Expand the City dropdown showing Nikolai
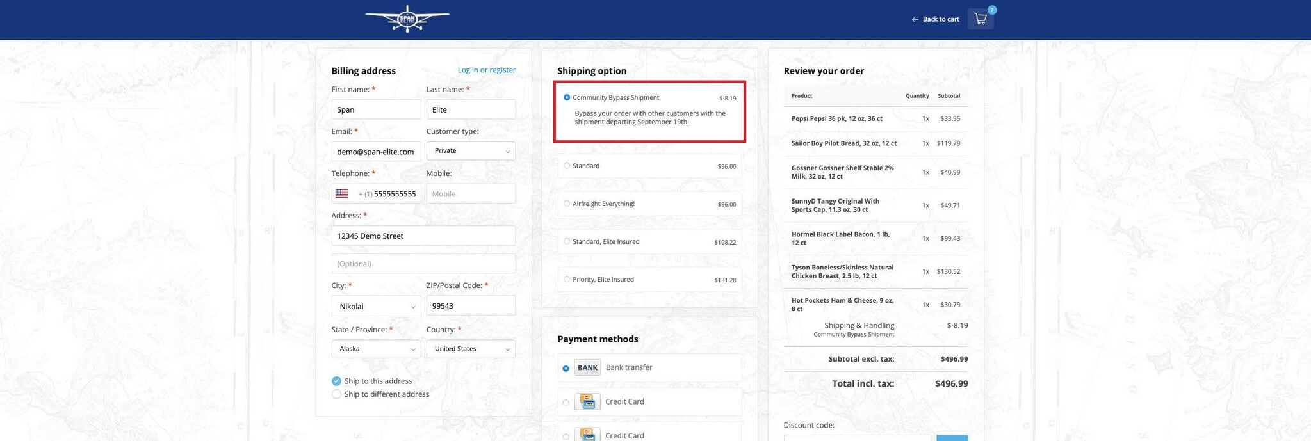Screen dimensions: 1311x441 click(x=376, y=307)
